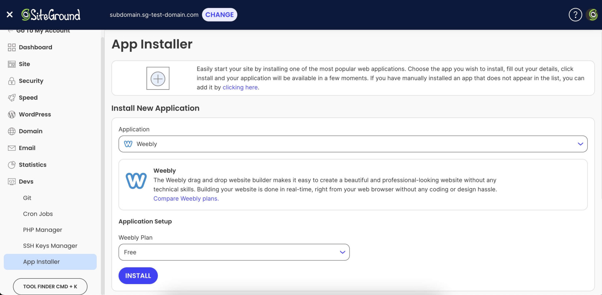The height and width of the screenshot is (295, 602).
Task: Click the SiteGround logo
Action: 51,15
